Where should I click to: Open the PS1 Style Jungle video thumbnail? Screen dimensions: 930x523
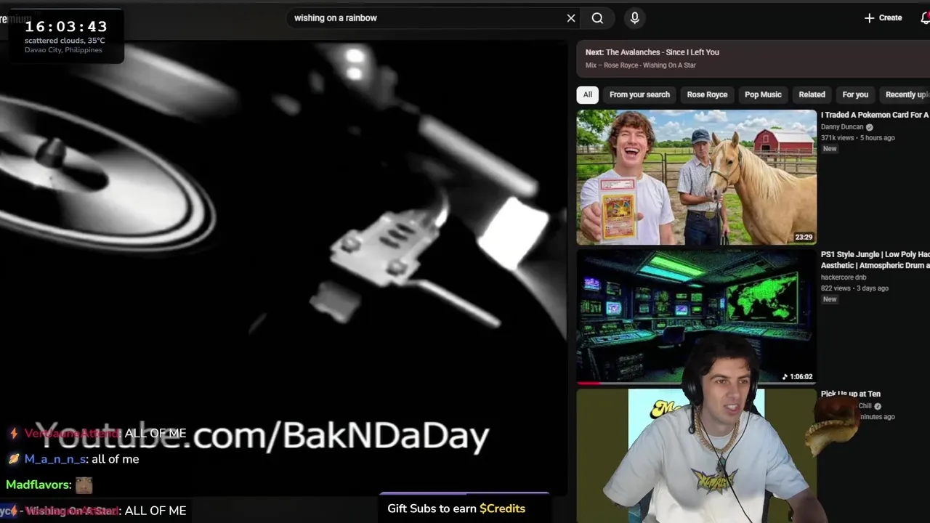coord(696,316)
